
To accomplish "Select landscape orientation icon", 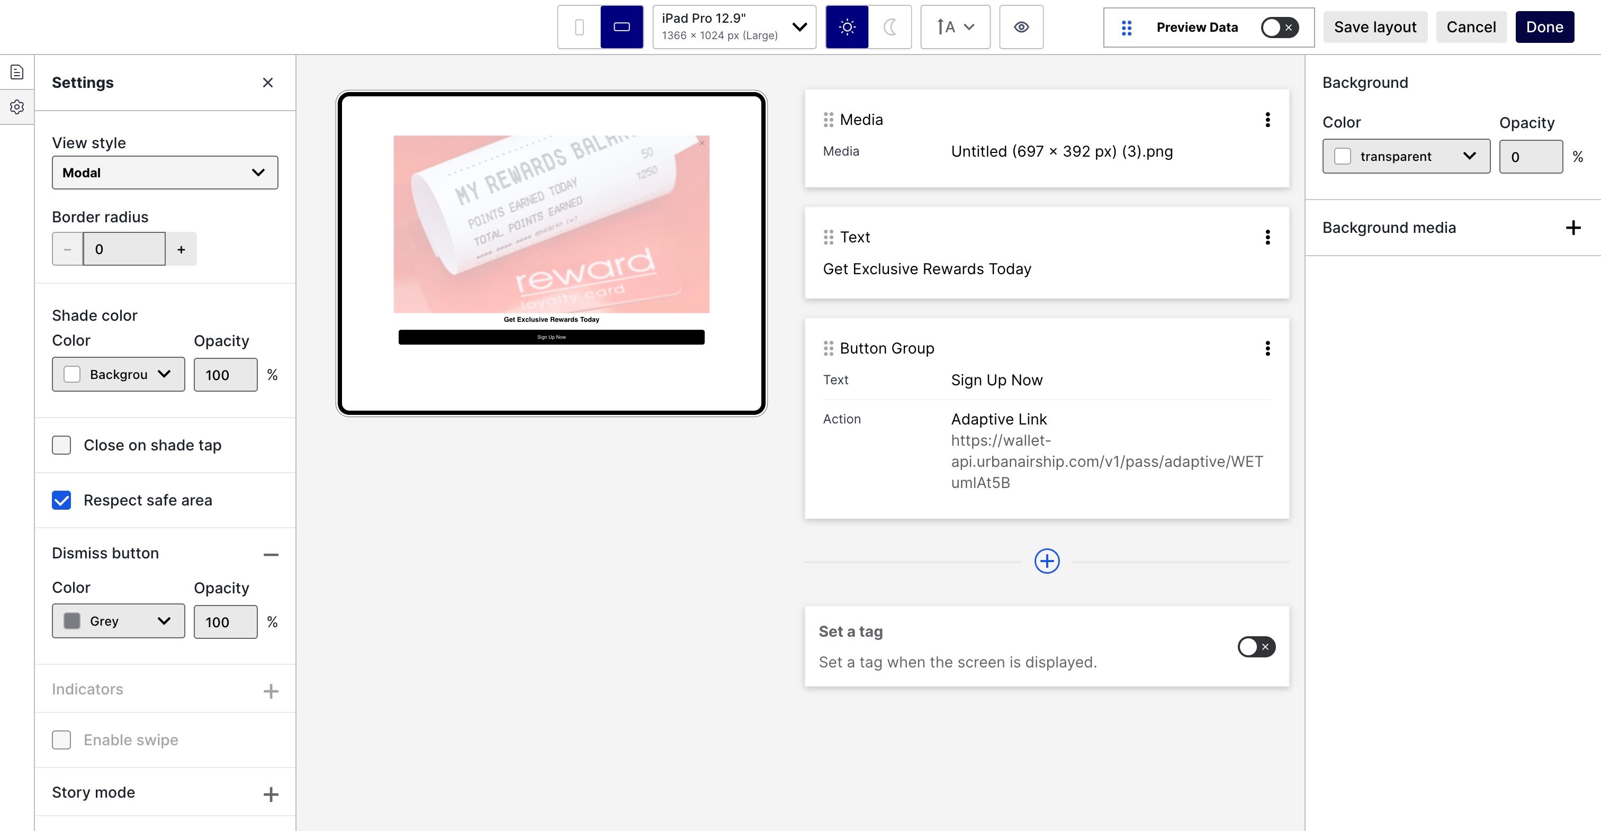I will click(x=622, y=28).
